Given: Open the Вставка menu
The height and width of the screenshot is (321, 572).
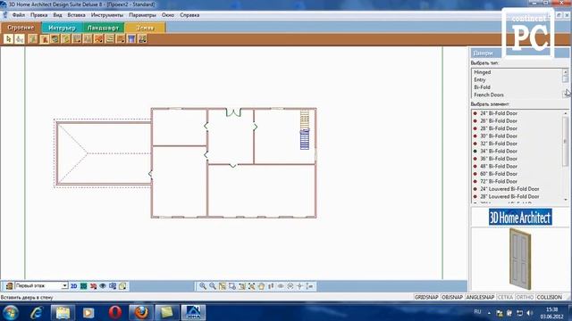Looking at the screenshot, I should [76, 15].
